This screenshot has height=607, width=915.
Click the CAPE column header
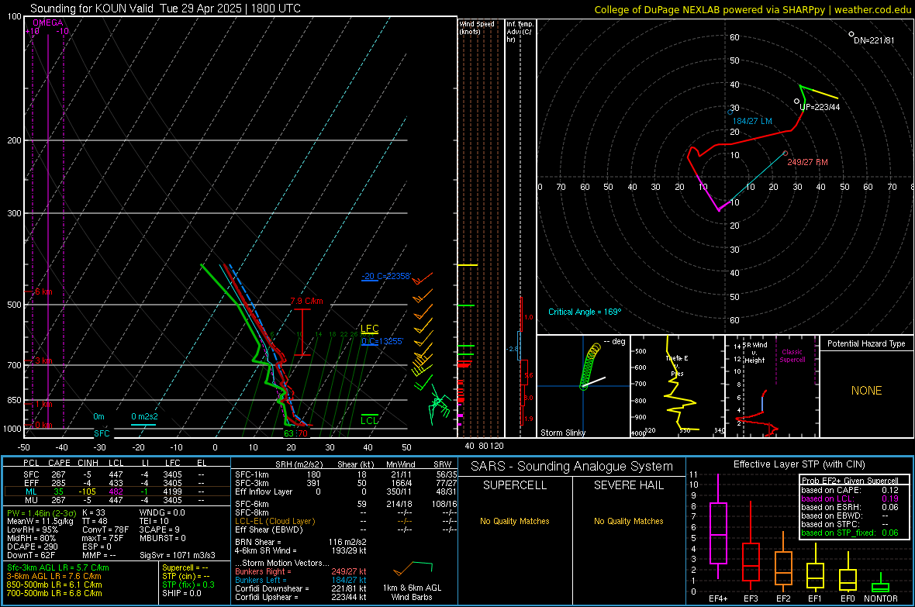[59, 463]
